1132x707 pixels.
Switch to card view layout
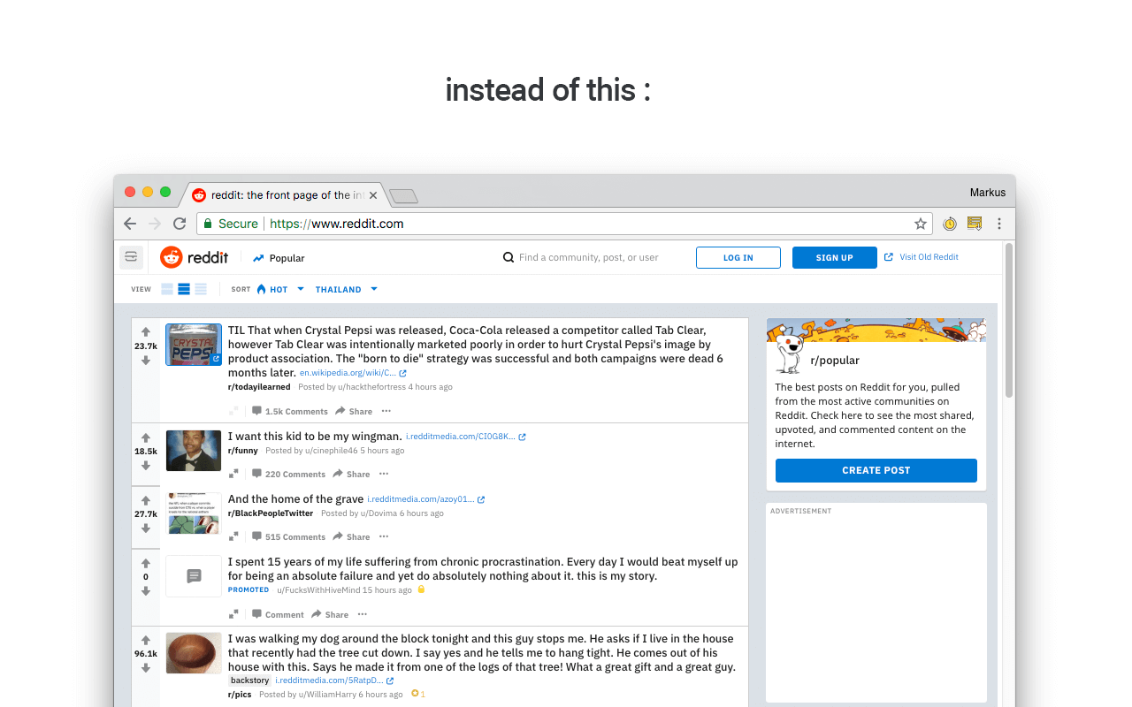[x=167, y=289]
